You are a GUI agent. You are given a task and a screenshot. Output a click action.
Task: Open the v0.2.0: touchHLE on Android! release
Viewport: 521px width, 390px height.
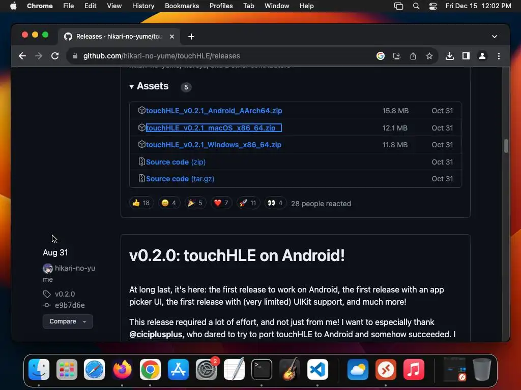[237, 255]
